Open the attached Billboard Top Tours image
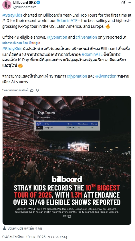The image size is (135, 241). [x=67, y=160]
